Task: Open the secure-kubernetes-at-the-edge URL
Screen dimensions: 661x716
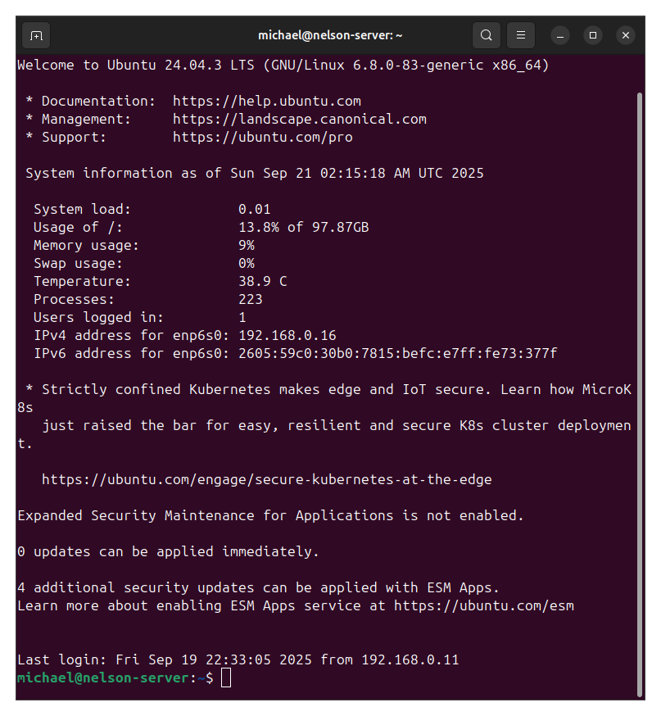Action: click(x=266, y=480)
